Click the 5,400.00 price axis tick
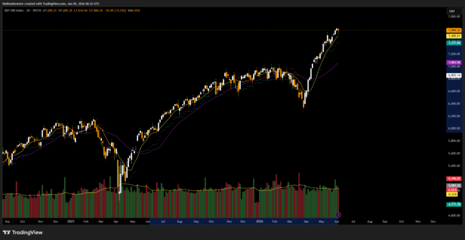465x240 pixels. click(x=455, y=166)
